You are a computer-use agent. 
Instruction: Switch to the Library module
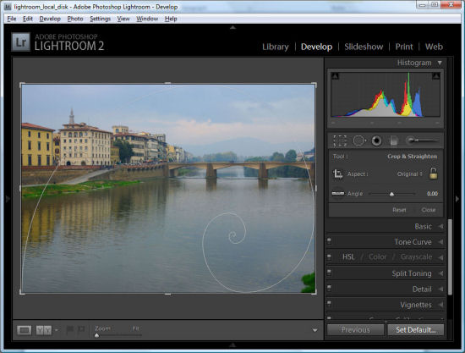click(x=276, y=47)
